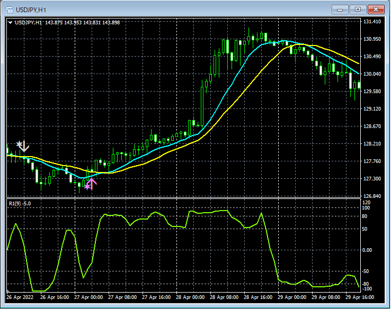Viewport: 391px width, 309px height.
Task: Expand the chart symbol dropdown triangle
Action: point(10,23)
